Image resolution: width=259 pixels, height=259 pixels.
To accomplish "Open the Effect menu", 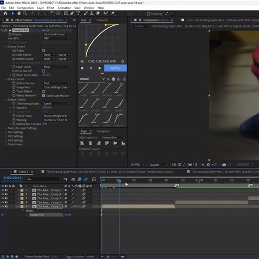I will (50, 8).
